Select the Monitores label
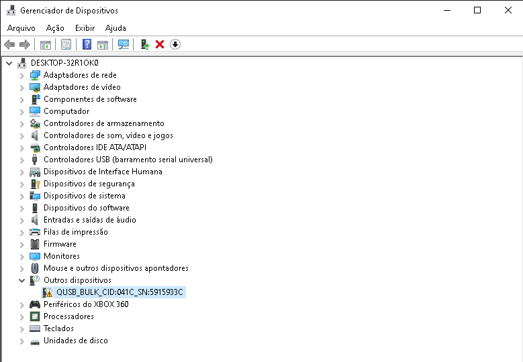This screenshot has height=362, width=523. 62,256
